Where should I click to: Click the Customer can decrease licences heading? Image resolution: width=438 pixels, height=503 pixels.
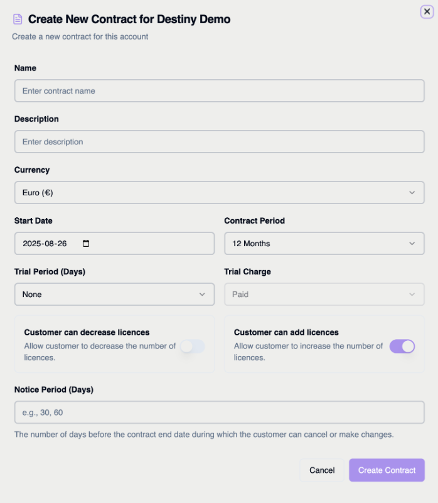click(x=87, y=332)
